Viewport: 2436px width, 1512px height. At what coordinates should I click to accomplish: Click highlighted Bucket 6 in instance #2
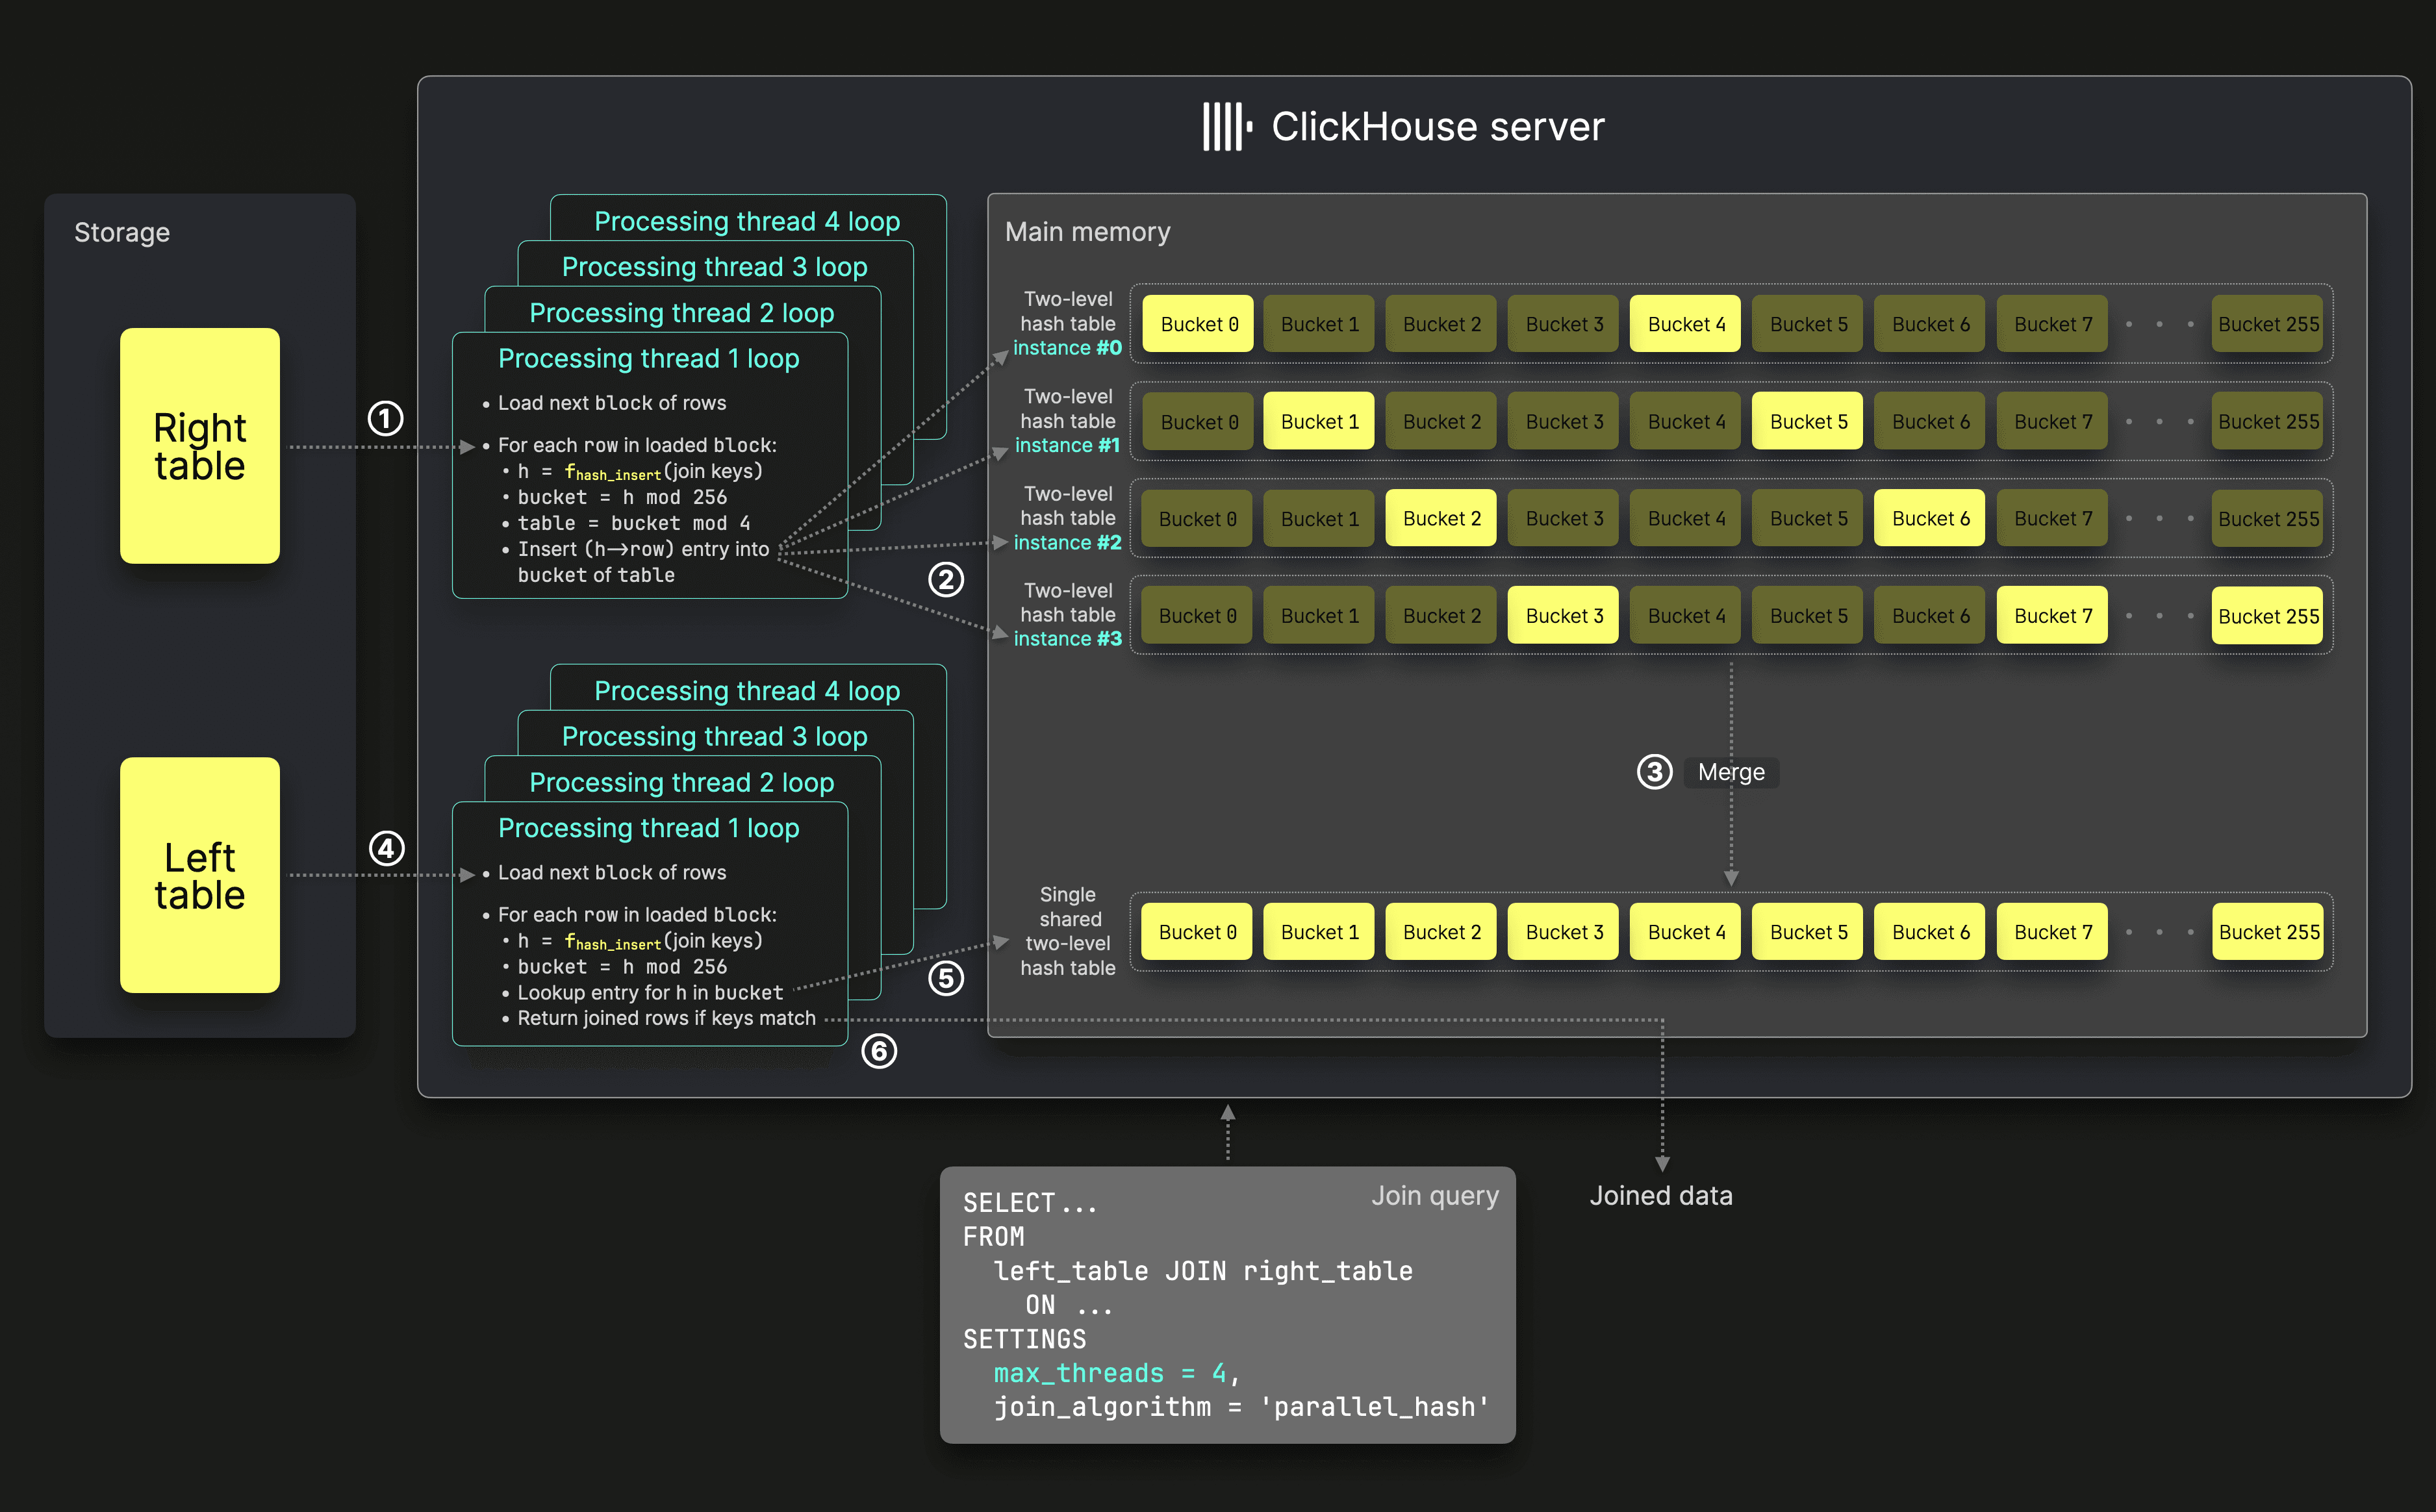[x=1929, y=518]
